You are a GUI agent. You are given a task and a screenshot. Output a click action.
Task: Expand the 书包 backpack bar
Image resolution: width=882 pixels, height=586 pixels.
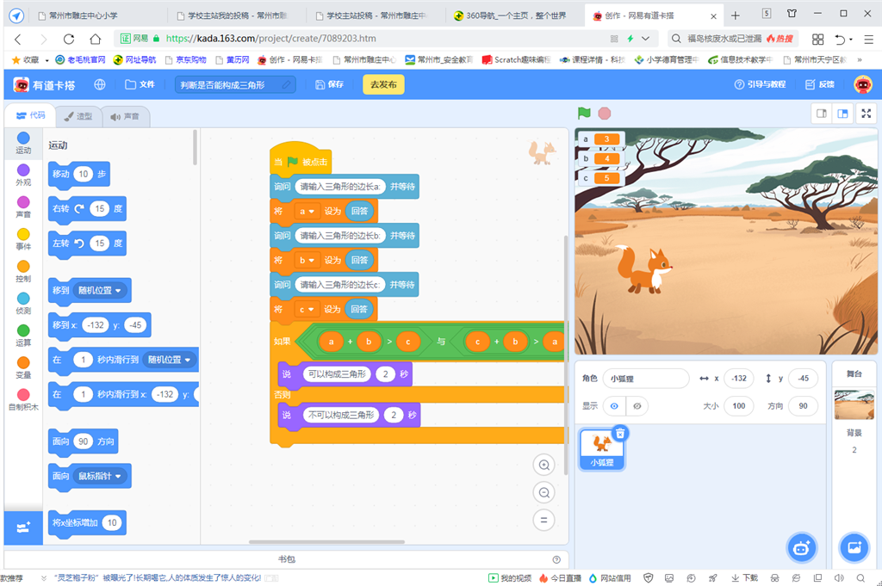pos(286,559)
